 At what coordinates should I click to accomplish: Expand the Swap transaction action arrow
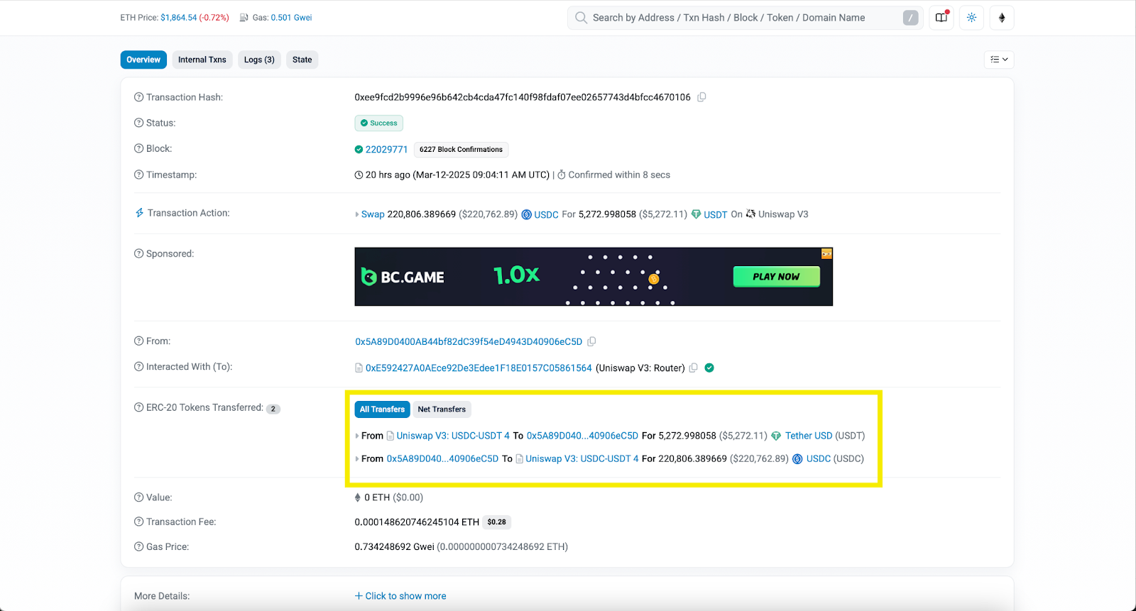[x=357, y=214]
